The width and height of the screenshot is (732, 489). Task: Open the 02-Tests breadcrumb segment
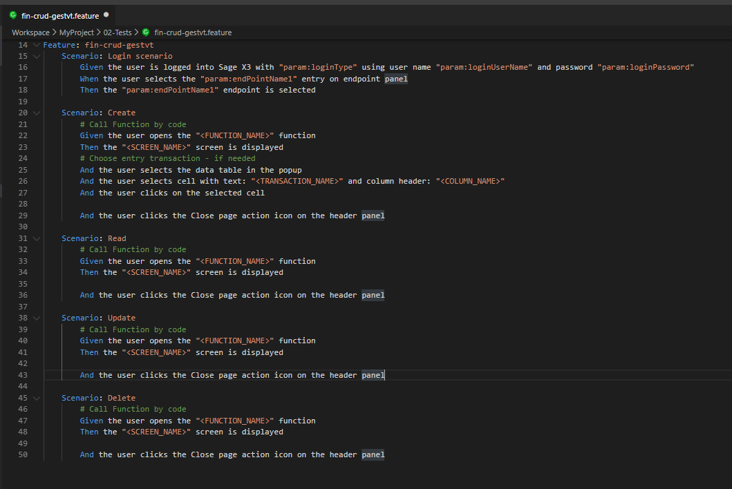pyautogui.click(x=118, y=32)
